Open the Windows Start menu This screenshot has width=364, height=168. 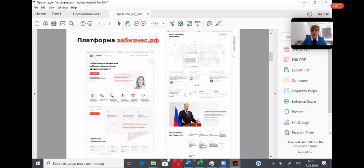38,163
